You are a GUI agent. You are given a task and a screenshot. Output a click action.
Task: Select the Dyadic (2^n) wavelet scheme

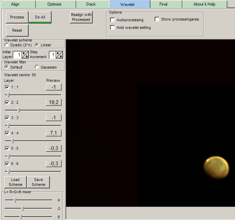point(7,45)
